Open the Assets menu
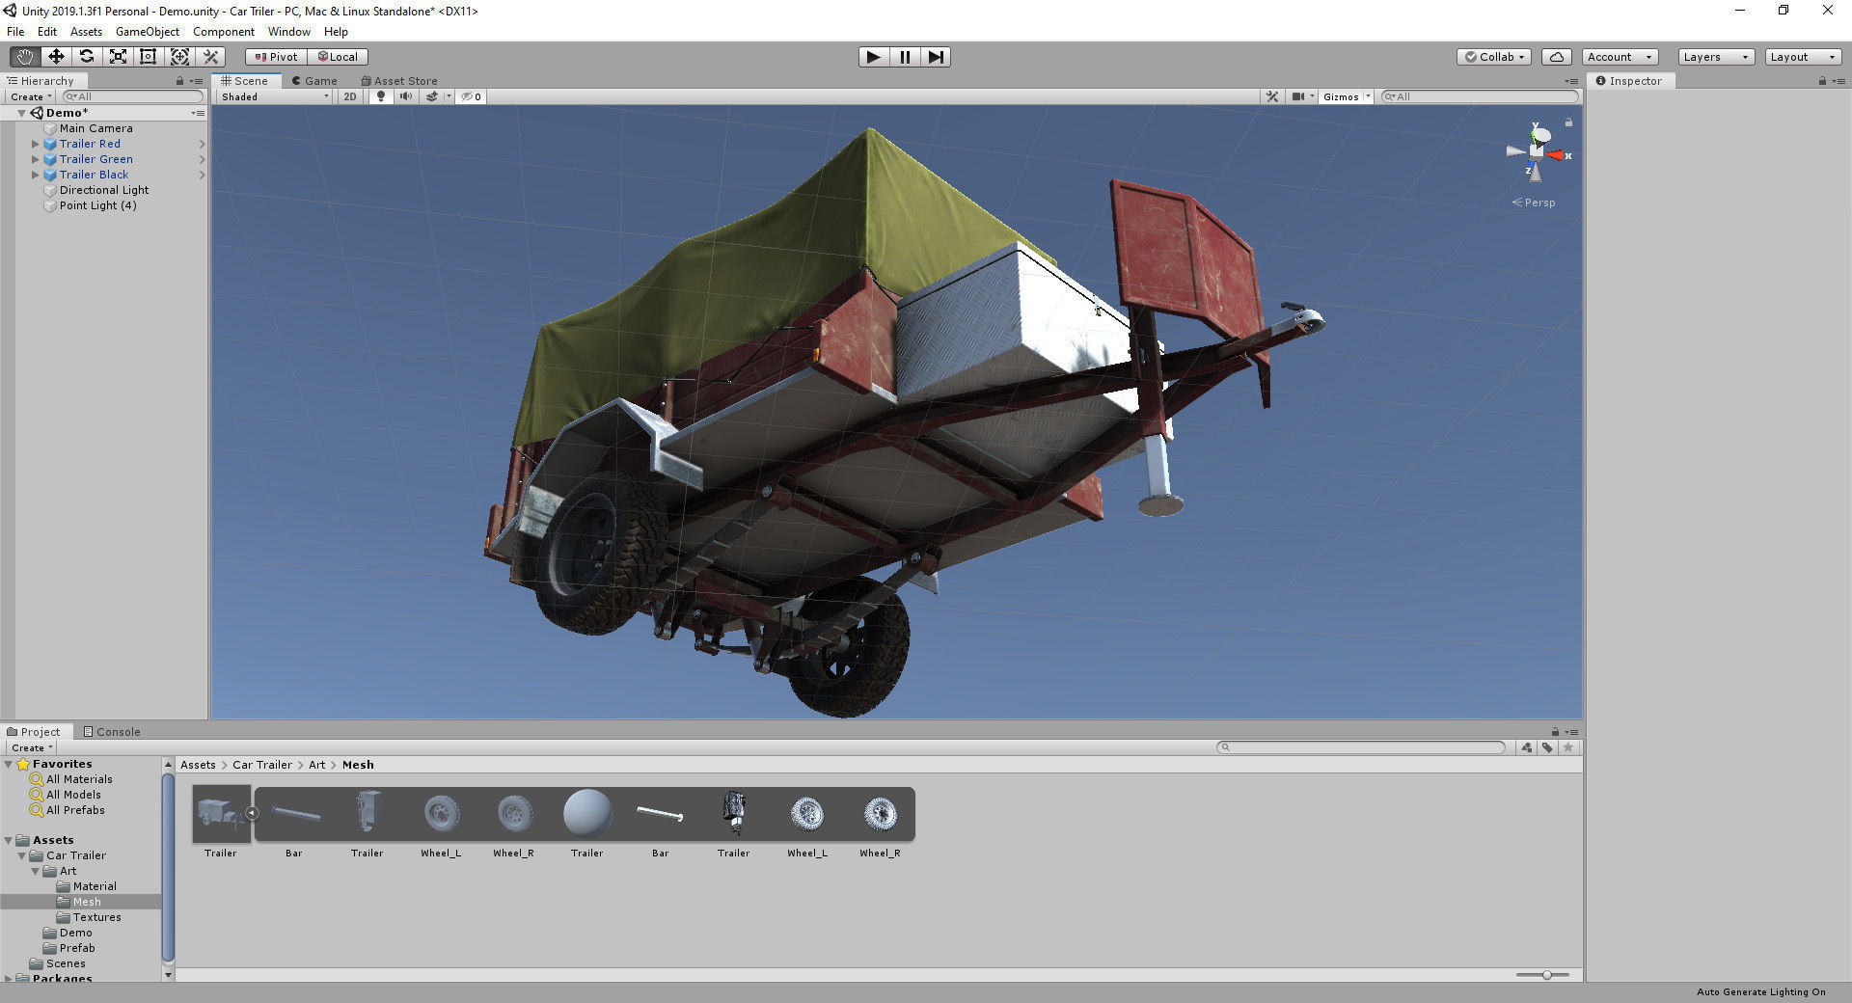This screenshot has width=1852, height=1003. tap(86, 32)
